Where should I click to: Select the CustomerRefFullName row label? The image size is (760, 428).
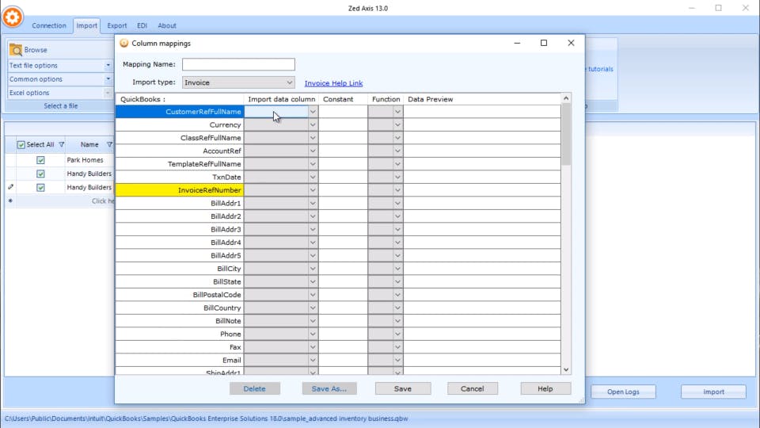tap(180, 112)
